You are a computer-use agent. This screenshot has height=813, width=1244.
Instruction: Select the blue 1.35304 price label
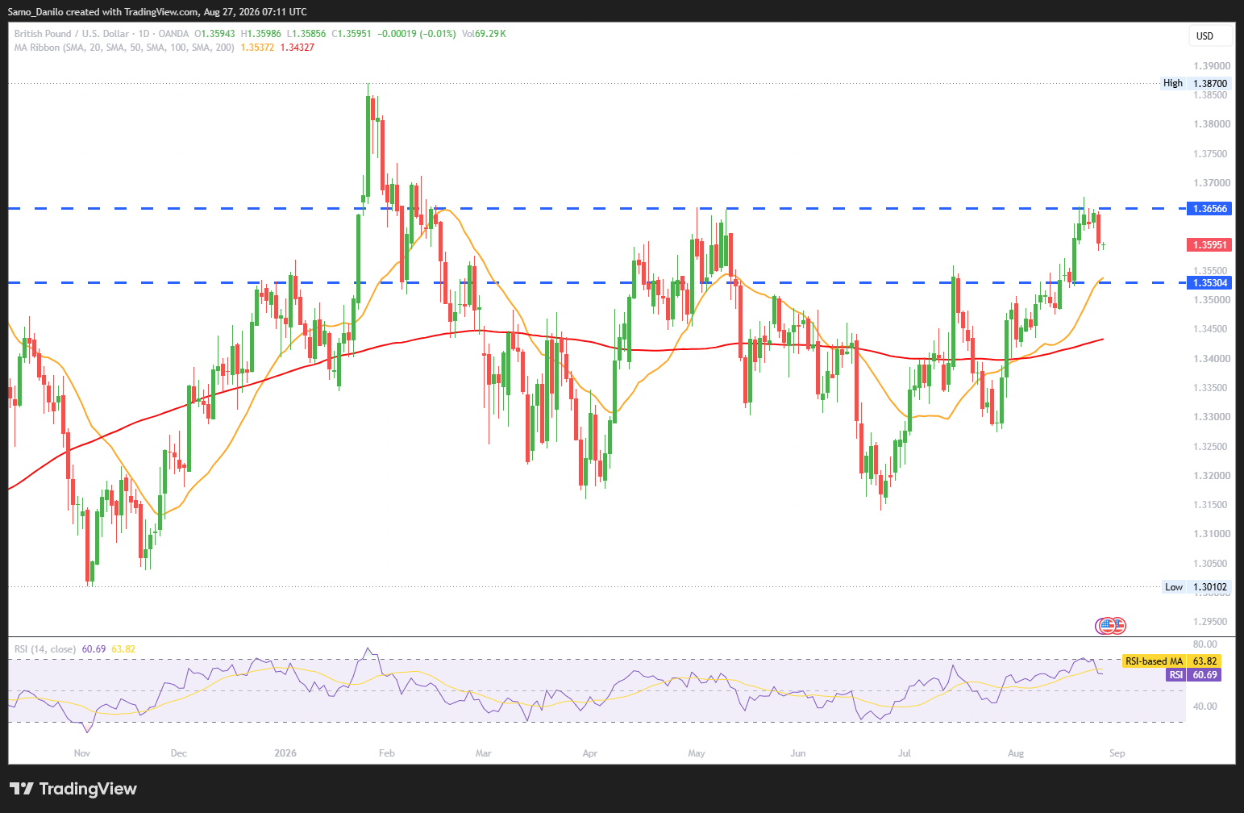pos(1209,283)
